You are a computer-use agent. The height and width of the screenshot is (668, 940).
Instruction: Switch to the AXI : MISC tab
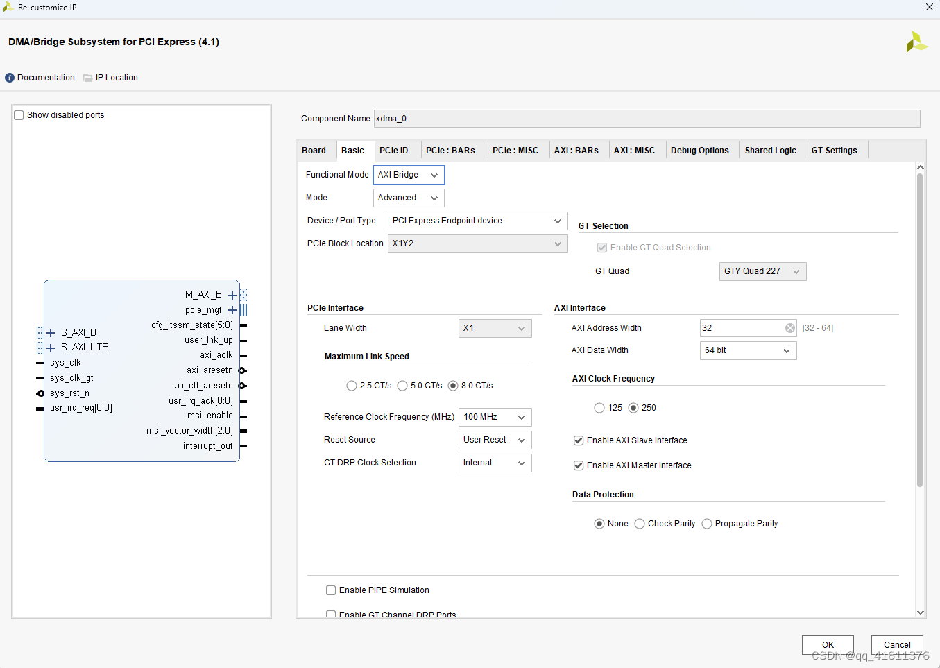tap(634, 151)
